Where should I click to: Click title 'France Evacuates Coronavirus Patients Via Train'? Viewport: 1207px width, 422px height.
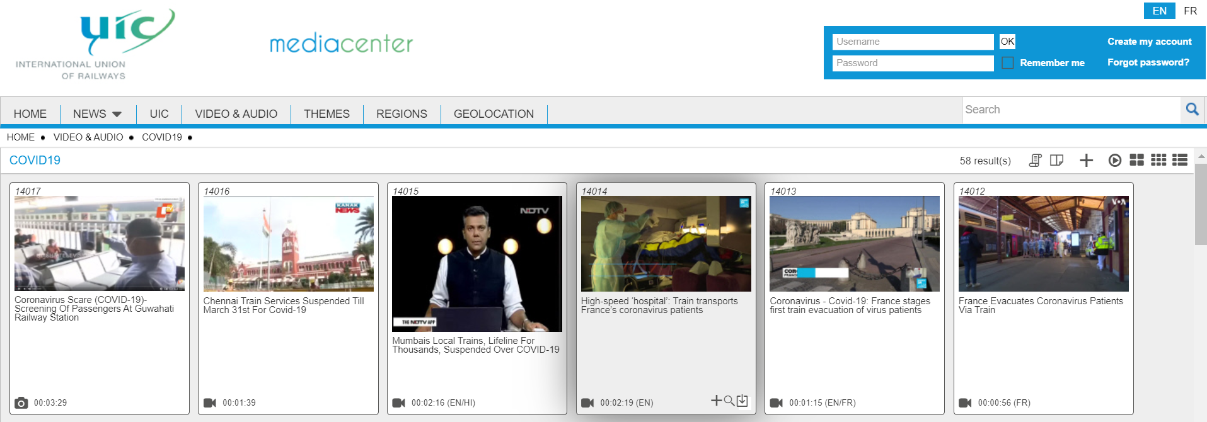coord(1041,305)
